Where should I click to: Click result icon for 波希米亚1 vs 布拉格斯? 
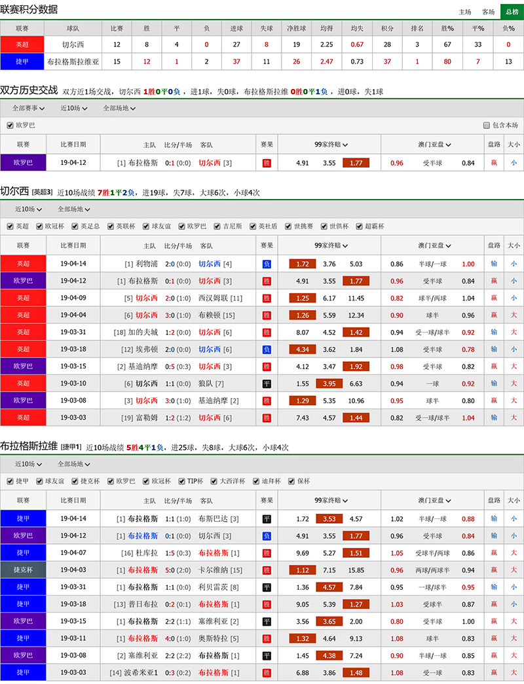point(267,673)
